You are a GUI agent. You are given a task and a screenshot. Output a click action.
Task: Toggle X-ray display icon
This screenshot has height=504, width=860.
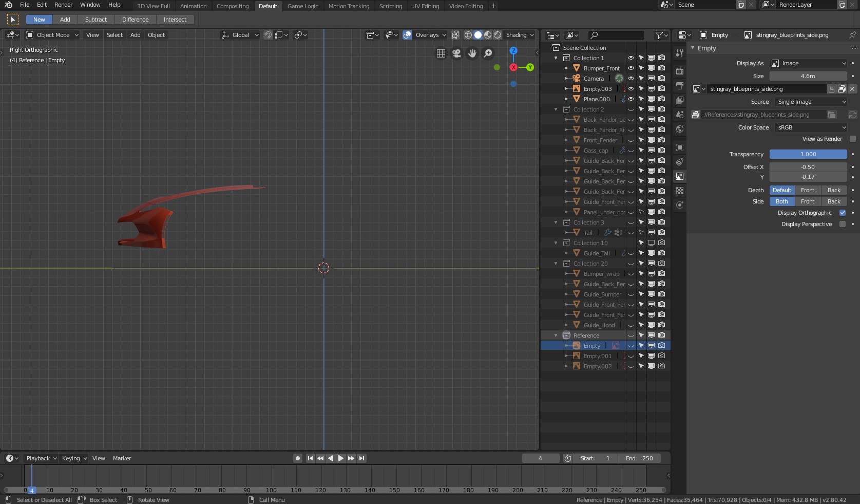455,35
